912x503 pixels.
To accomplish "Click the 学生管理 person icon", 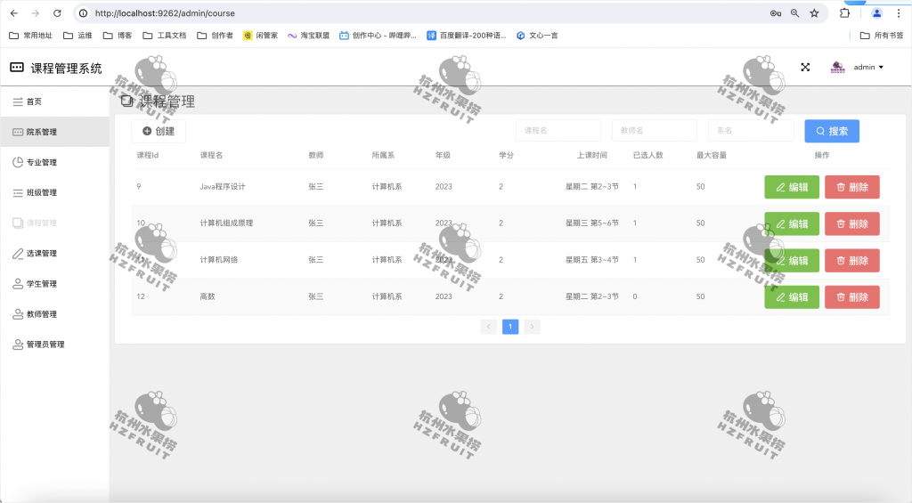I will [18, 284].
